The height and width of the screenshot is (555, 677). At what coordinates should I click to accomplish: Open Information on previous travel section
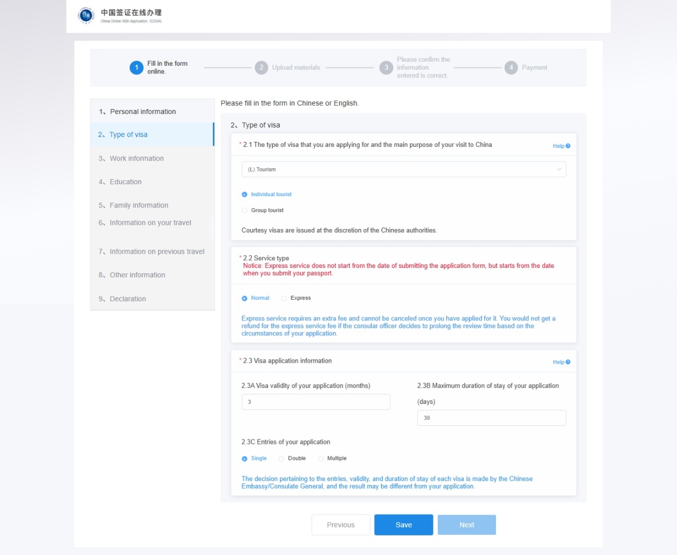[x=157, y=251]
